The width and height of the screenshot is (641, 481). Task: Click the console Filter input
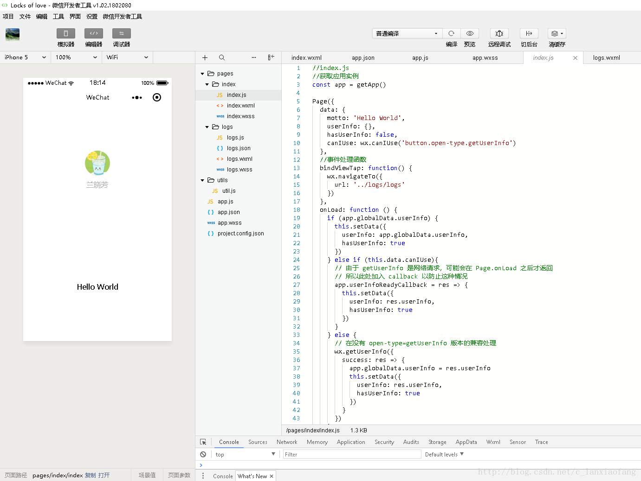tap(352, 455)
